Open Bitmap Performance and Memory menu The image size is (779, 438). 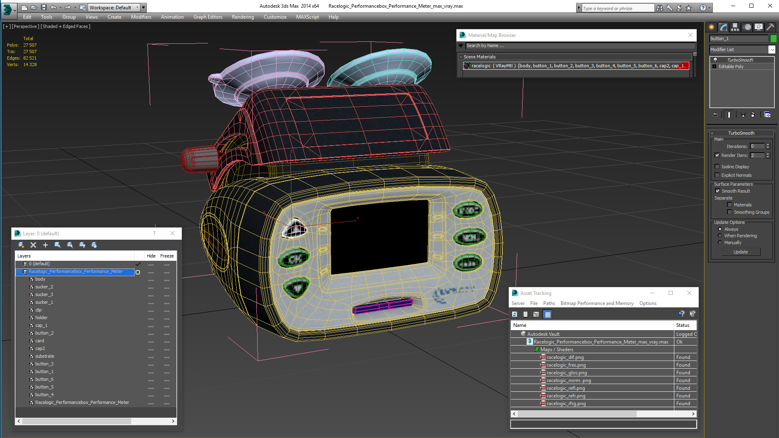tap(597, 303)
